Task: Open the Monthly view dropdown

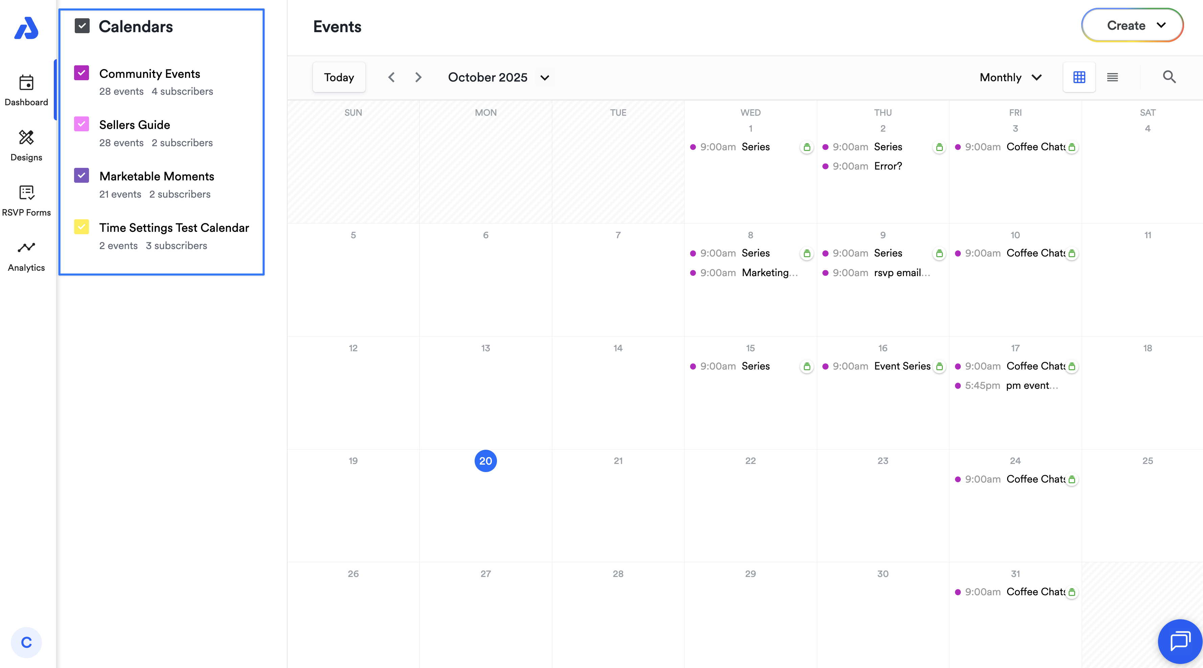Action: (x=1011, y=77)
